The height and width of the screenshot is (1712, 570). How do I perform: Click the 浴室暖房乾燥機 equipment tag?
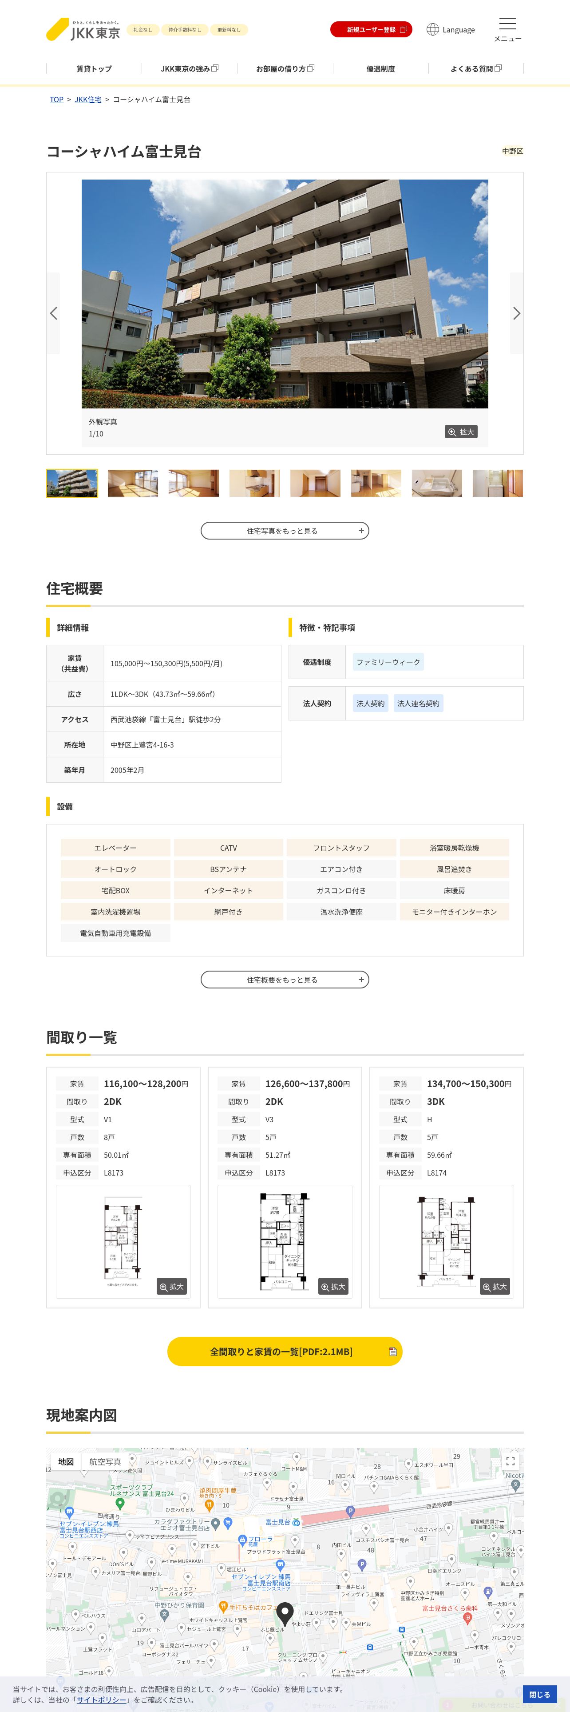coord(455,848)
